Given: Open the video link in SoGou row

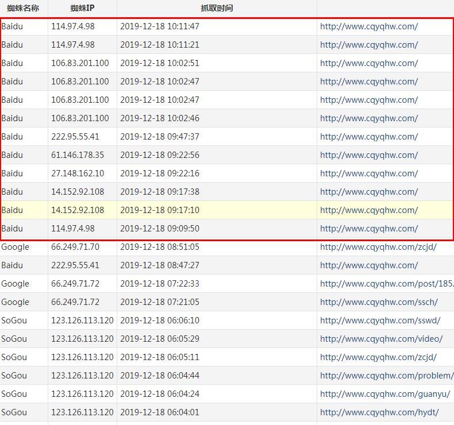Looking at the screenshot, I should [x=382, y=339].
